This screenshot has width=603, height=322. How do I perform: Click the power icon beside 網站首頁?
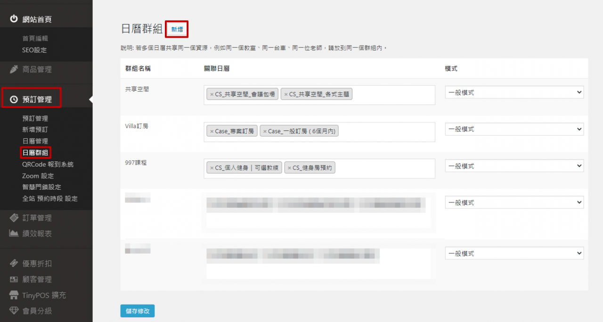[14, 19]
